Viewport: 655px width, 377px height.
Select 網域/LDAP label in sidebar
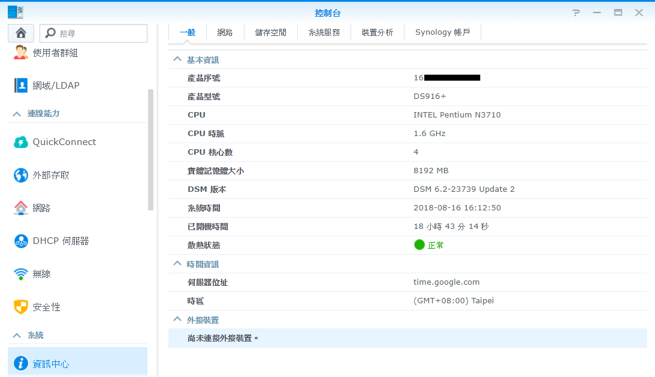(x=56, y=86)
